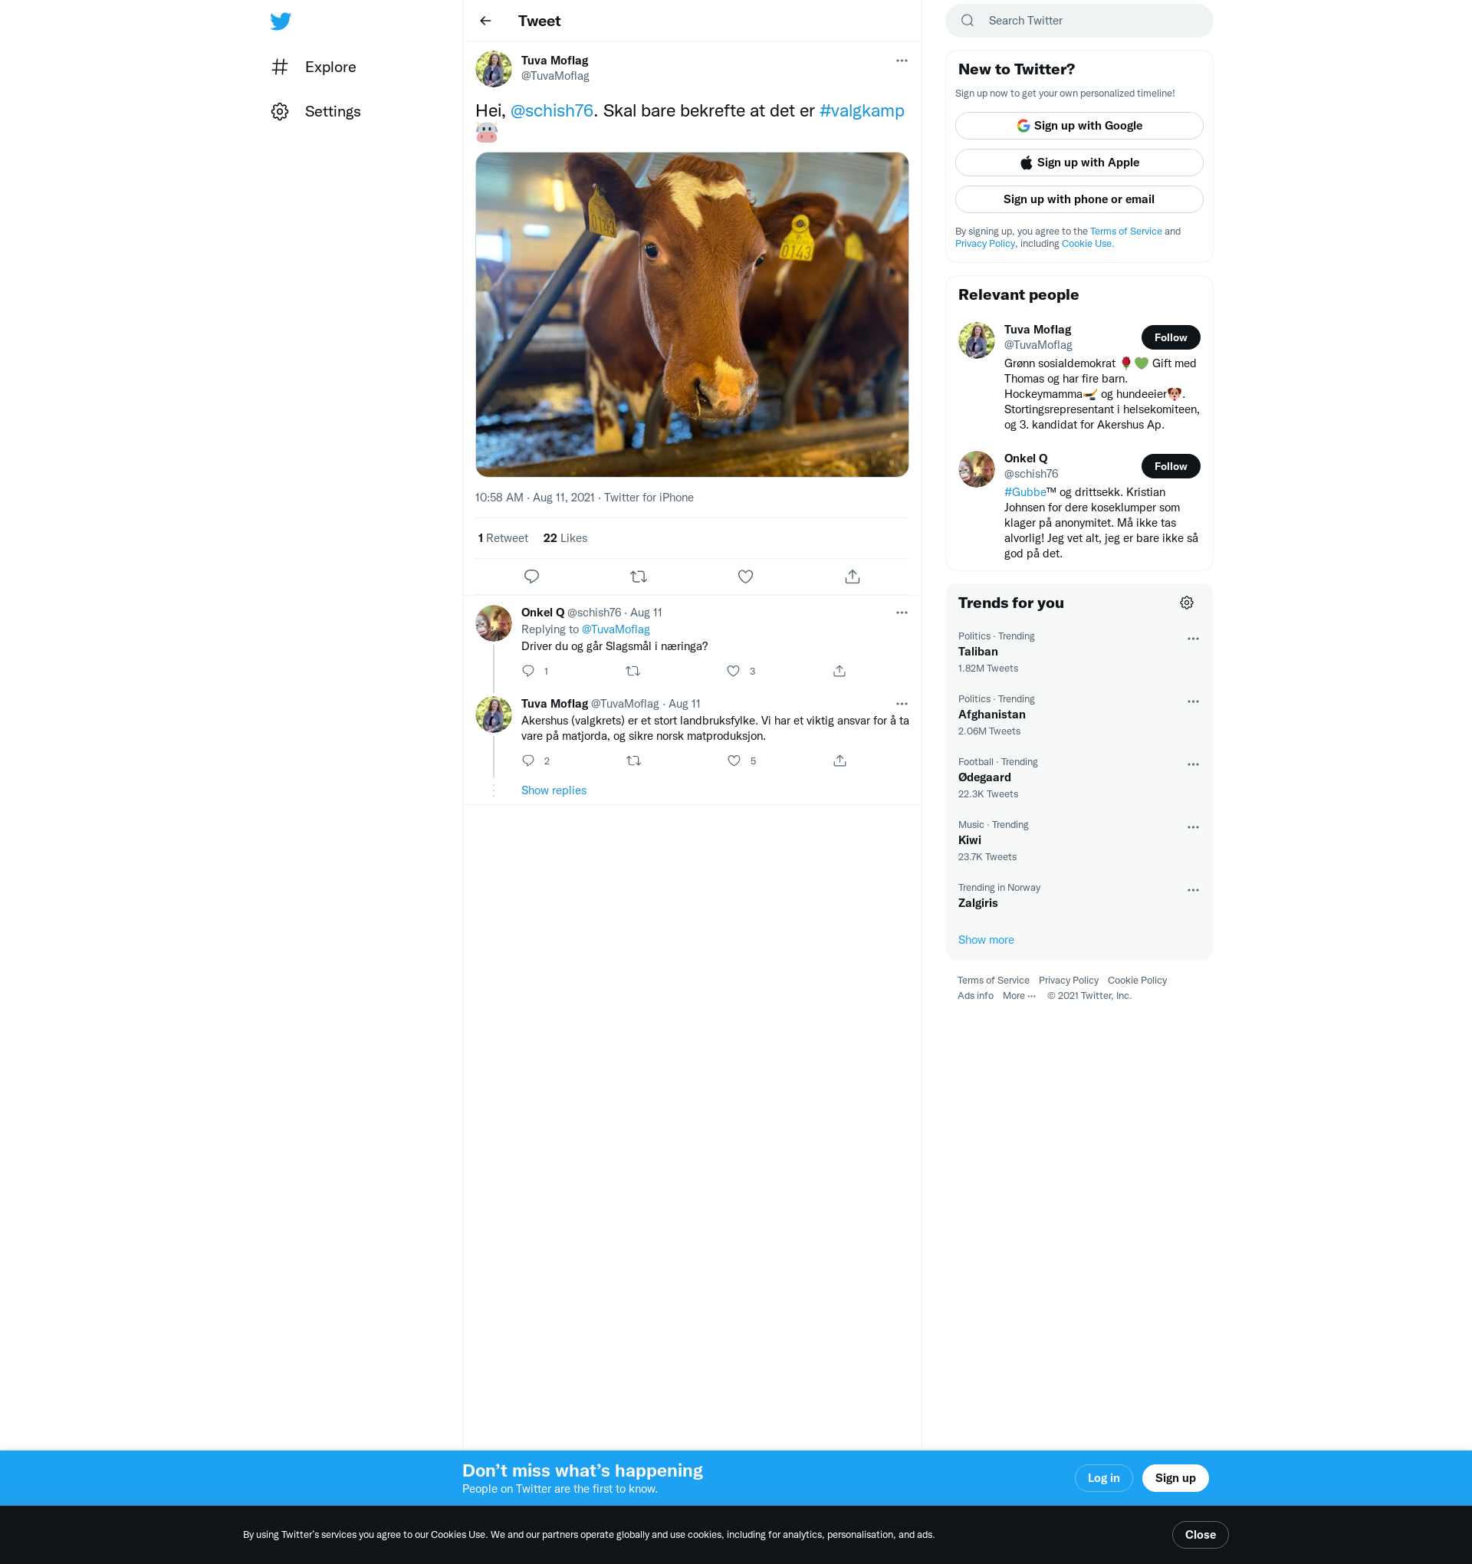
Task: Open more options on the main tweet
Action: point(902,61)
